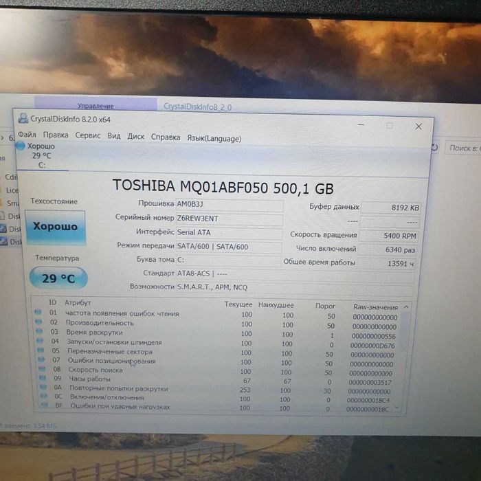Image resolution: width=481 pixels, height=481 pixels.
Task: Click the Общее время работы value 13591 ч
Action: tap(386, 263)
